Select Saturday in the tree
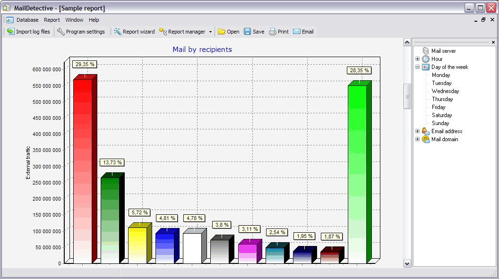Image resolution: width=499 pixels, height=279 pixels. [442, 115]
